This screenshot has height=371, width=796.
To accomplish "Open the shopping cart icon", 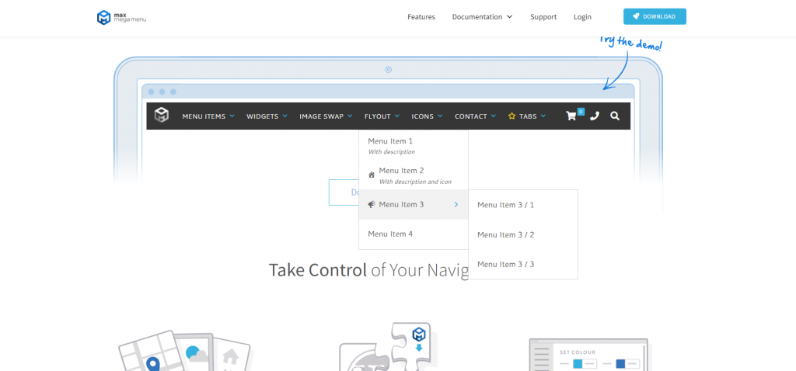I will 572,116.
